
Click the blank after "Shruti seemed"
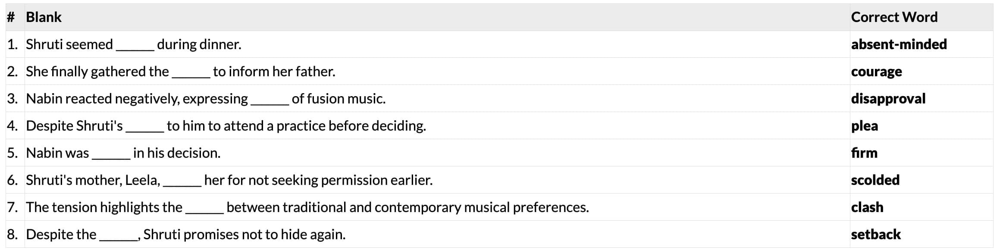(135, 47)
